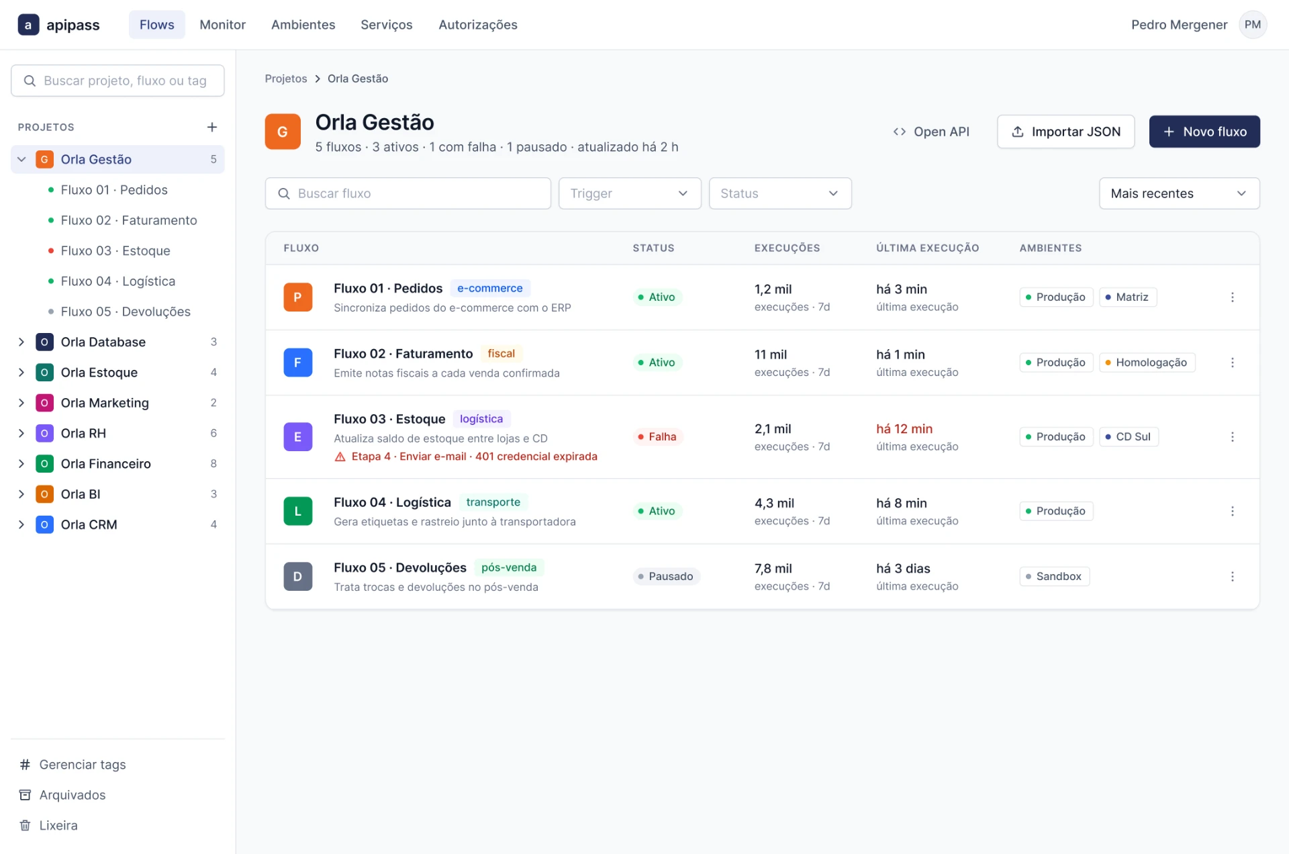
Task: Open the Autorizações tab
Action: coord(478,25)
